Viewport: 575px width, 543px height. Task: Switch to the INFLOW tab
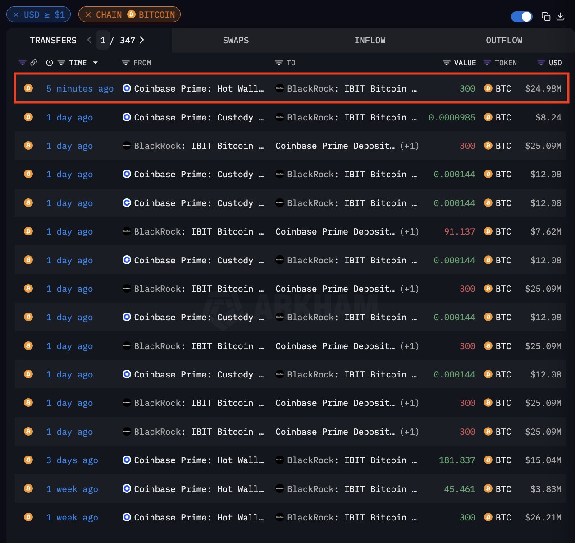pos(370,40)
